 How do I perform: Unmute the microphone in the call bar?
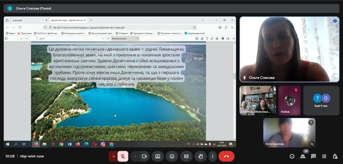[x=123, y=156]
